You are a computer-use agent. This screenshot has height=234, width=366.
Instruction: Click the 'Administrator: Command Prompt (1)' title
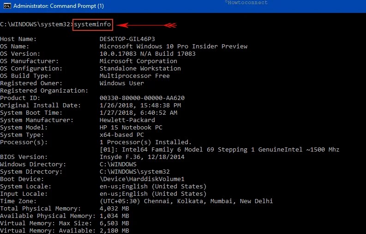coord(59,6)
